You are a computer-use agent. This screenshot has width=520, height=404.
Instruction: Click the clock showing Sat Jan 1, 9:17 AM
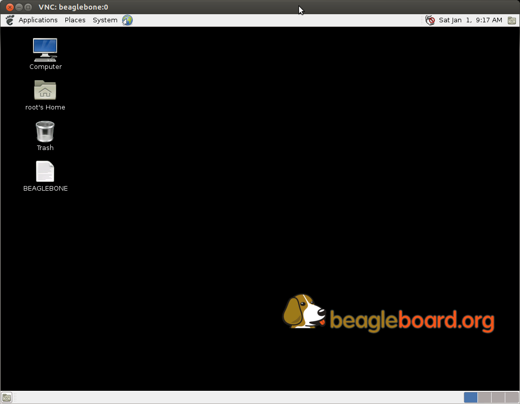tap(470, 20)
